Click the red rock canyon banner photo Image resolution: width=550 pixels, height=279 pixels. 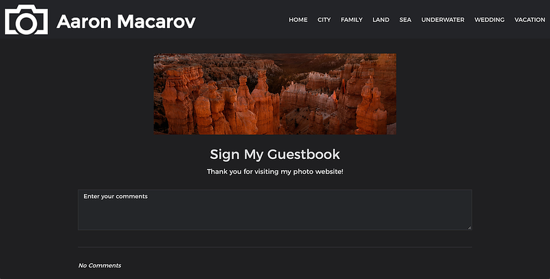[275, 94]
